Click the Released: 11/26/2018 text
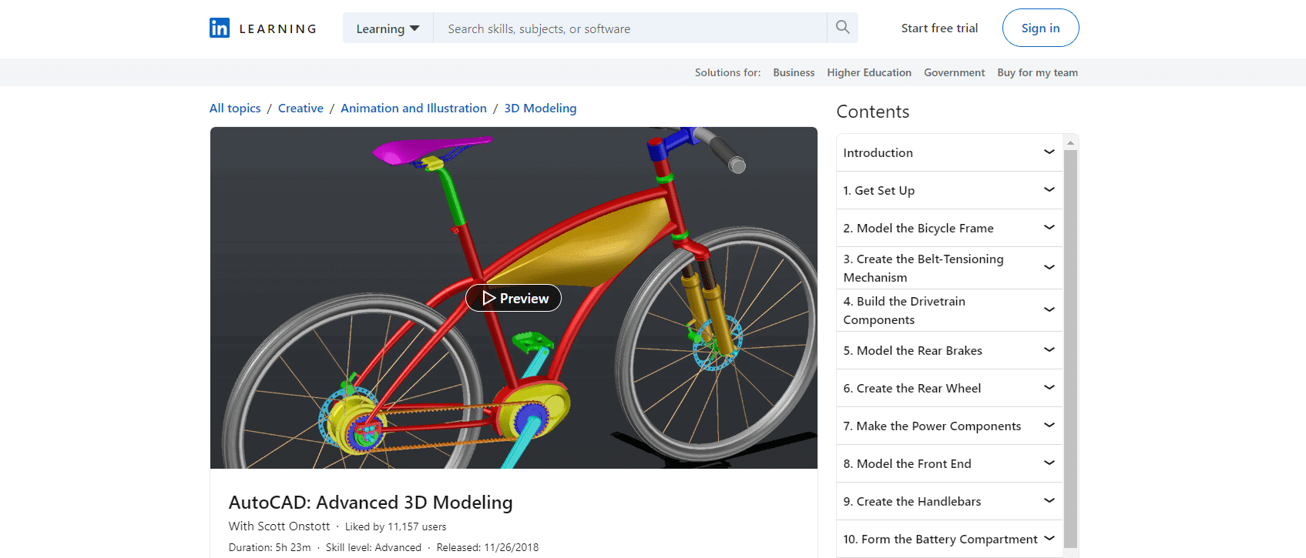This screenshot has width=1306, height=558. (488, 548)
